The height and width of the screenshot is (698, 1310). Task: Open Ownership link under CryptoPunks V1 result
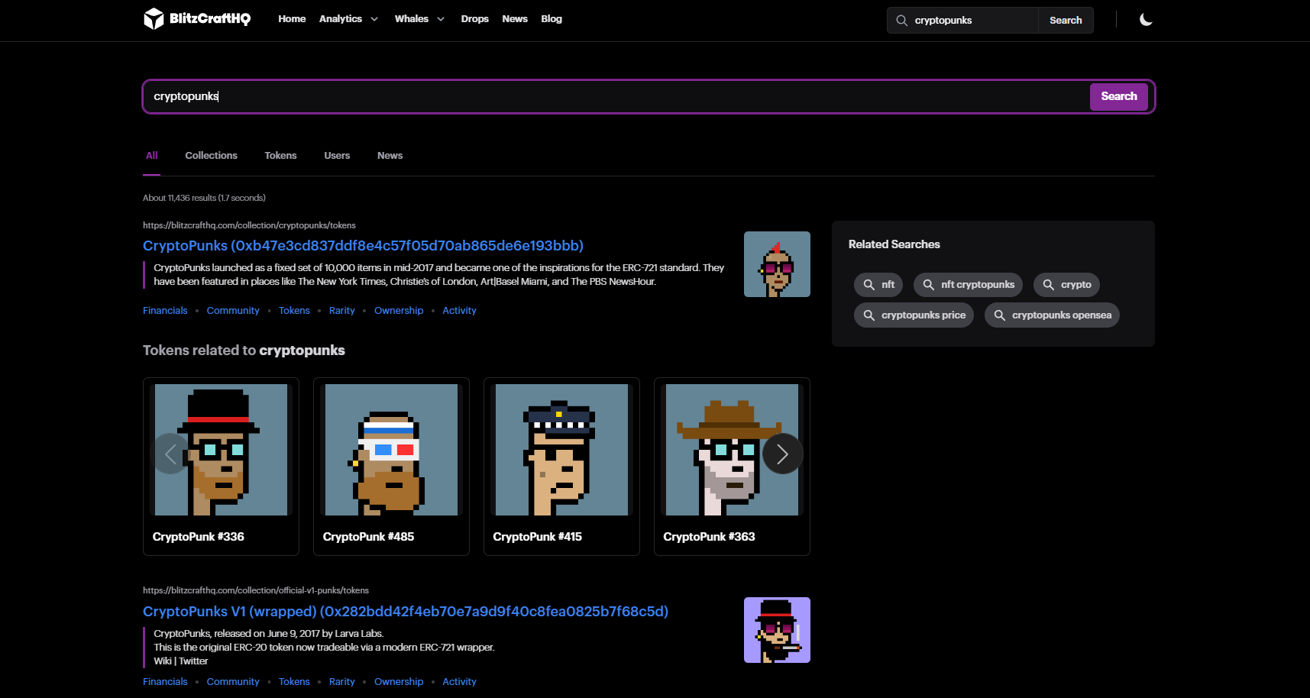coord(399,682)
